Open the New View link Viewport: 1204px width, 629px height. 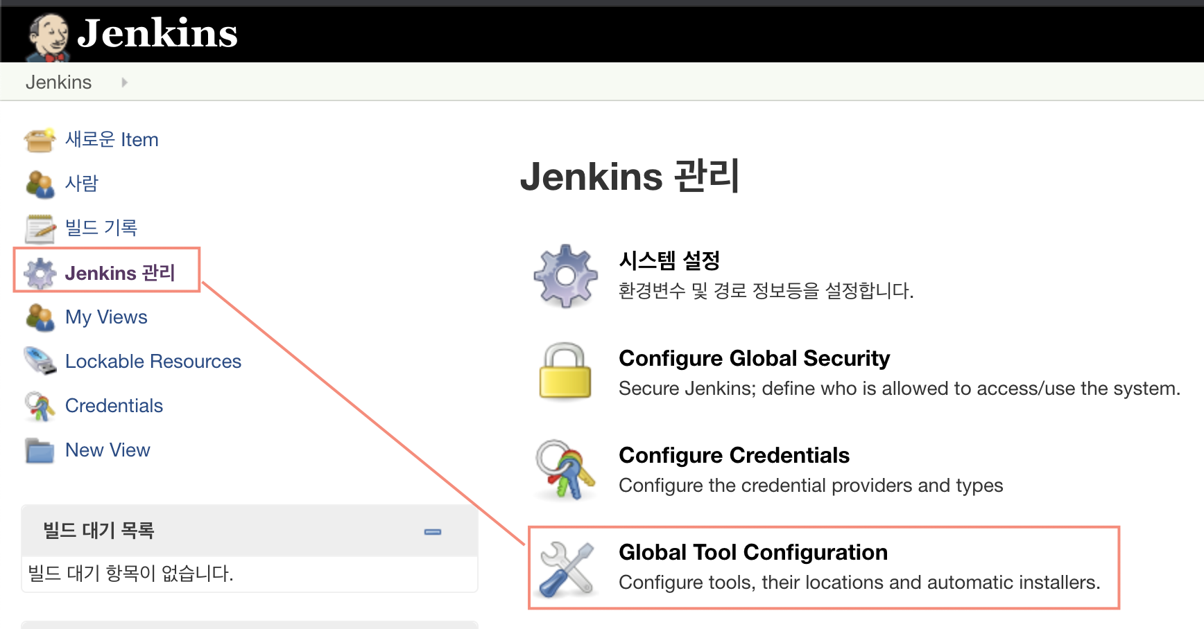[108, 450]
